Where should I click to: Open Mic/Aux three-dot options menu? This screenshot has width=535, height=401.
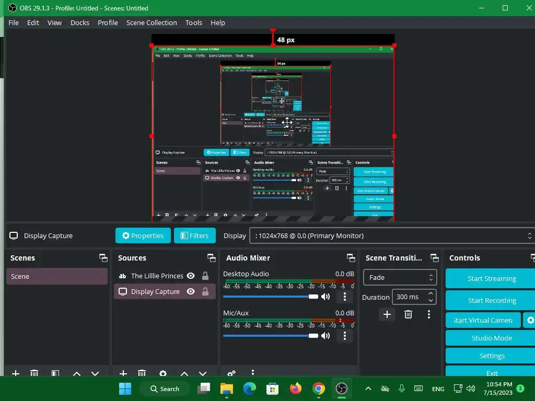tap(345, 336)
